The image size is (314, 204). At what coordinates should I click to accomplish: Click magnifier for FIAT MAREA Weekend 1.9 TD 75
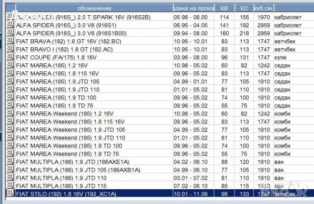pos(10,153)
